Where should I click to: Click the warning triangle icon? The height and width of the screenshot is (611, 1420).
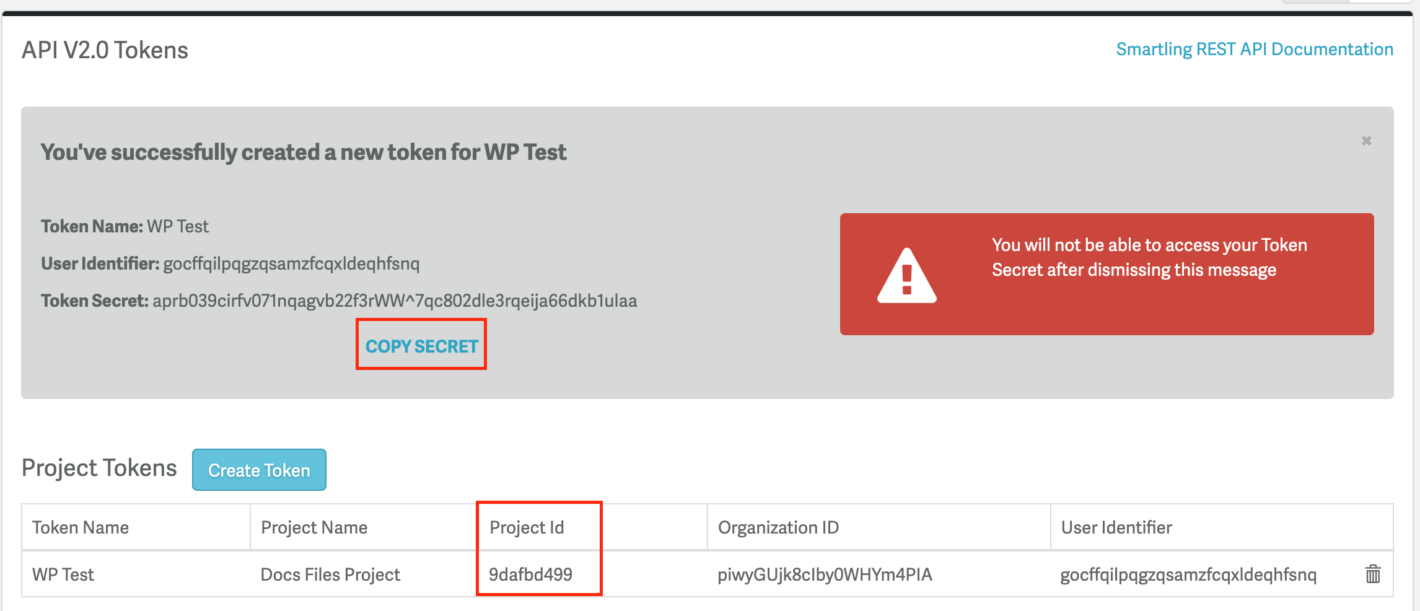coord(906,276)
